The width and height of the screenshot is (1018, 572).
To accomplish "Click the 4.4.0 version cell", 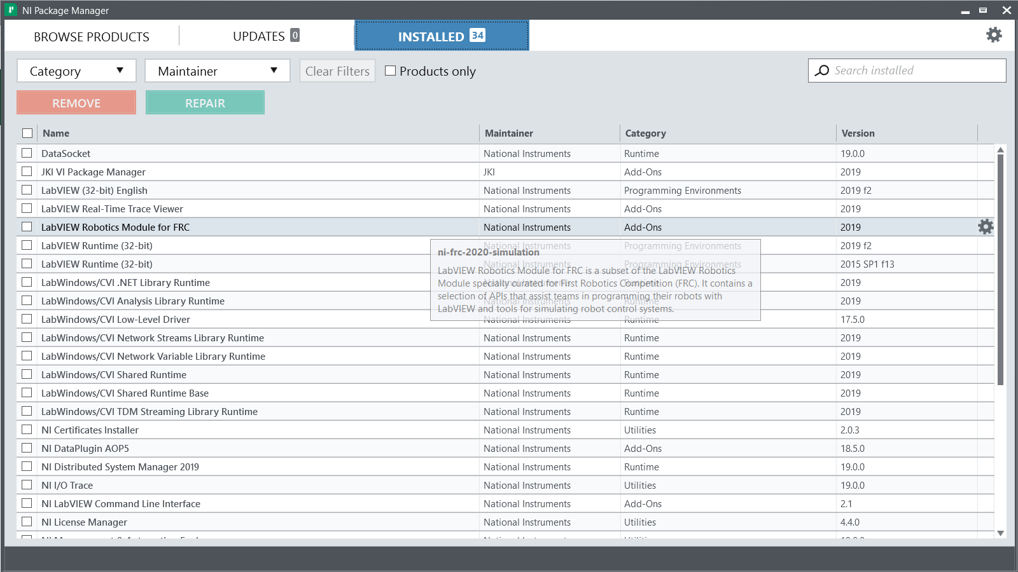I will click(x=850, y=522).
